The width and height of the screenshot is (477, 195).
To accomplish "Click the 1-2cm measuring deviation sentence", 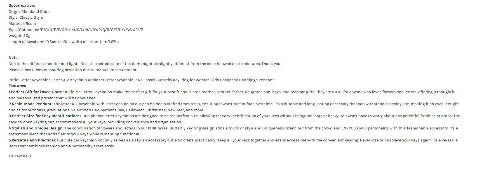I will click(73, 70).
